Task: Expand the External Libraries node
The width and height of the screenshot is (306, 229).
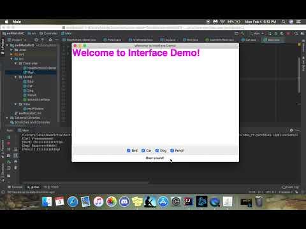Action: (7, 118)
